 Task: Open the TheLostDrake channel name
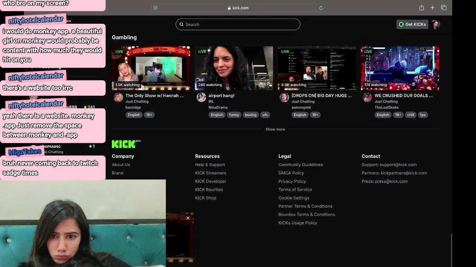coord(386,108)
